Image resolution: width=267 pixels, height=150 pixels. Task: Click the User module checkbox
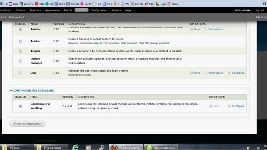pyautogui.click(x=20, y=73)
